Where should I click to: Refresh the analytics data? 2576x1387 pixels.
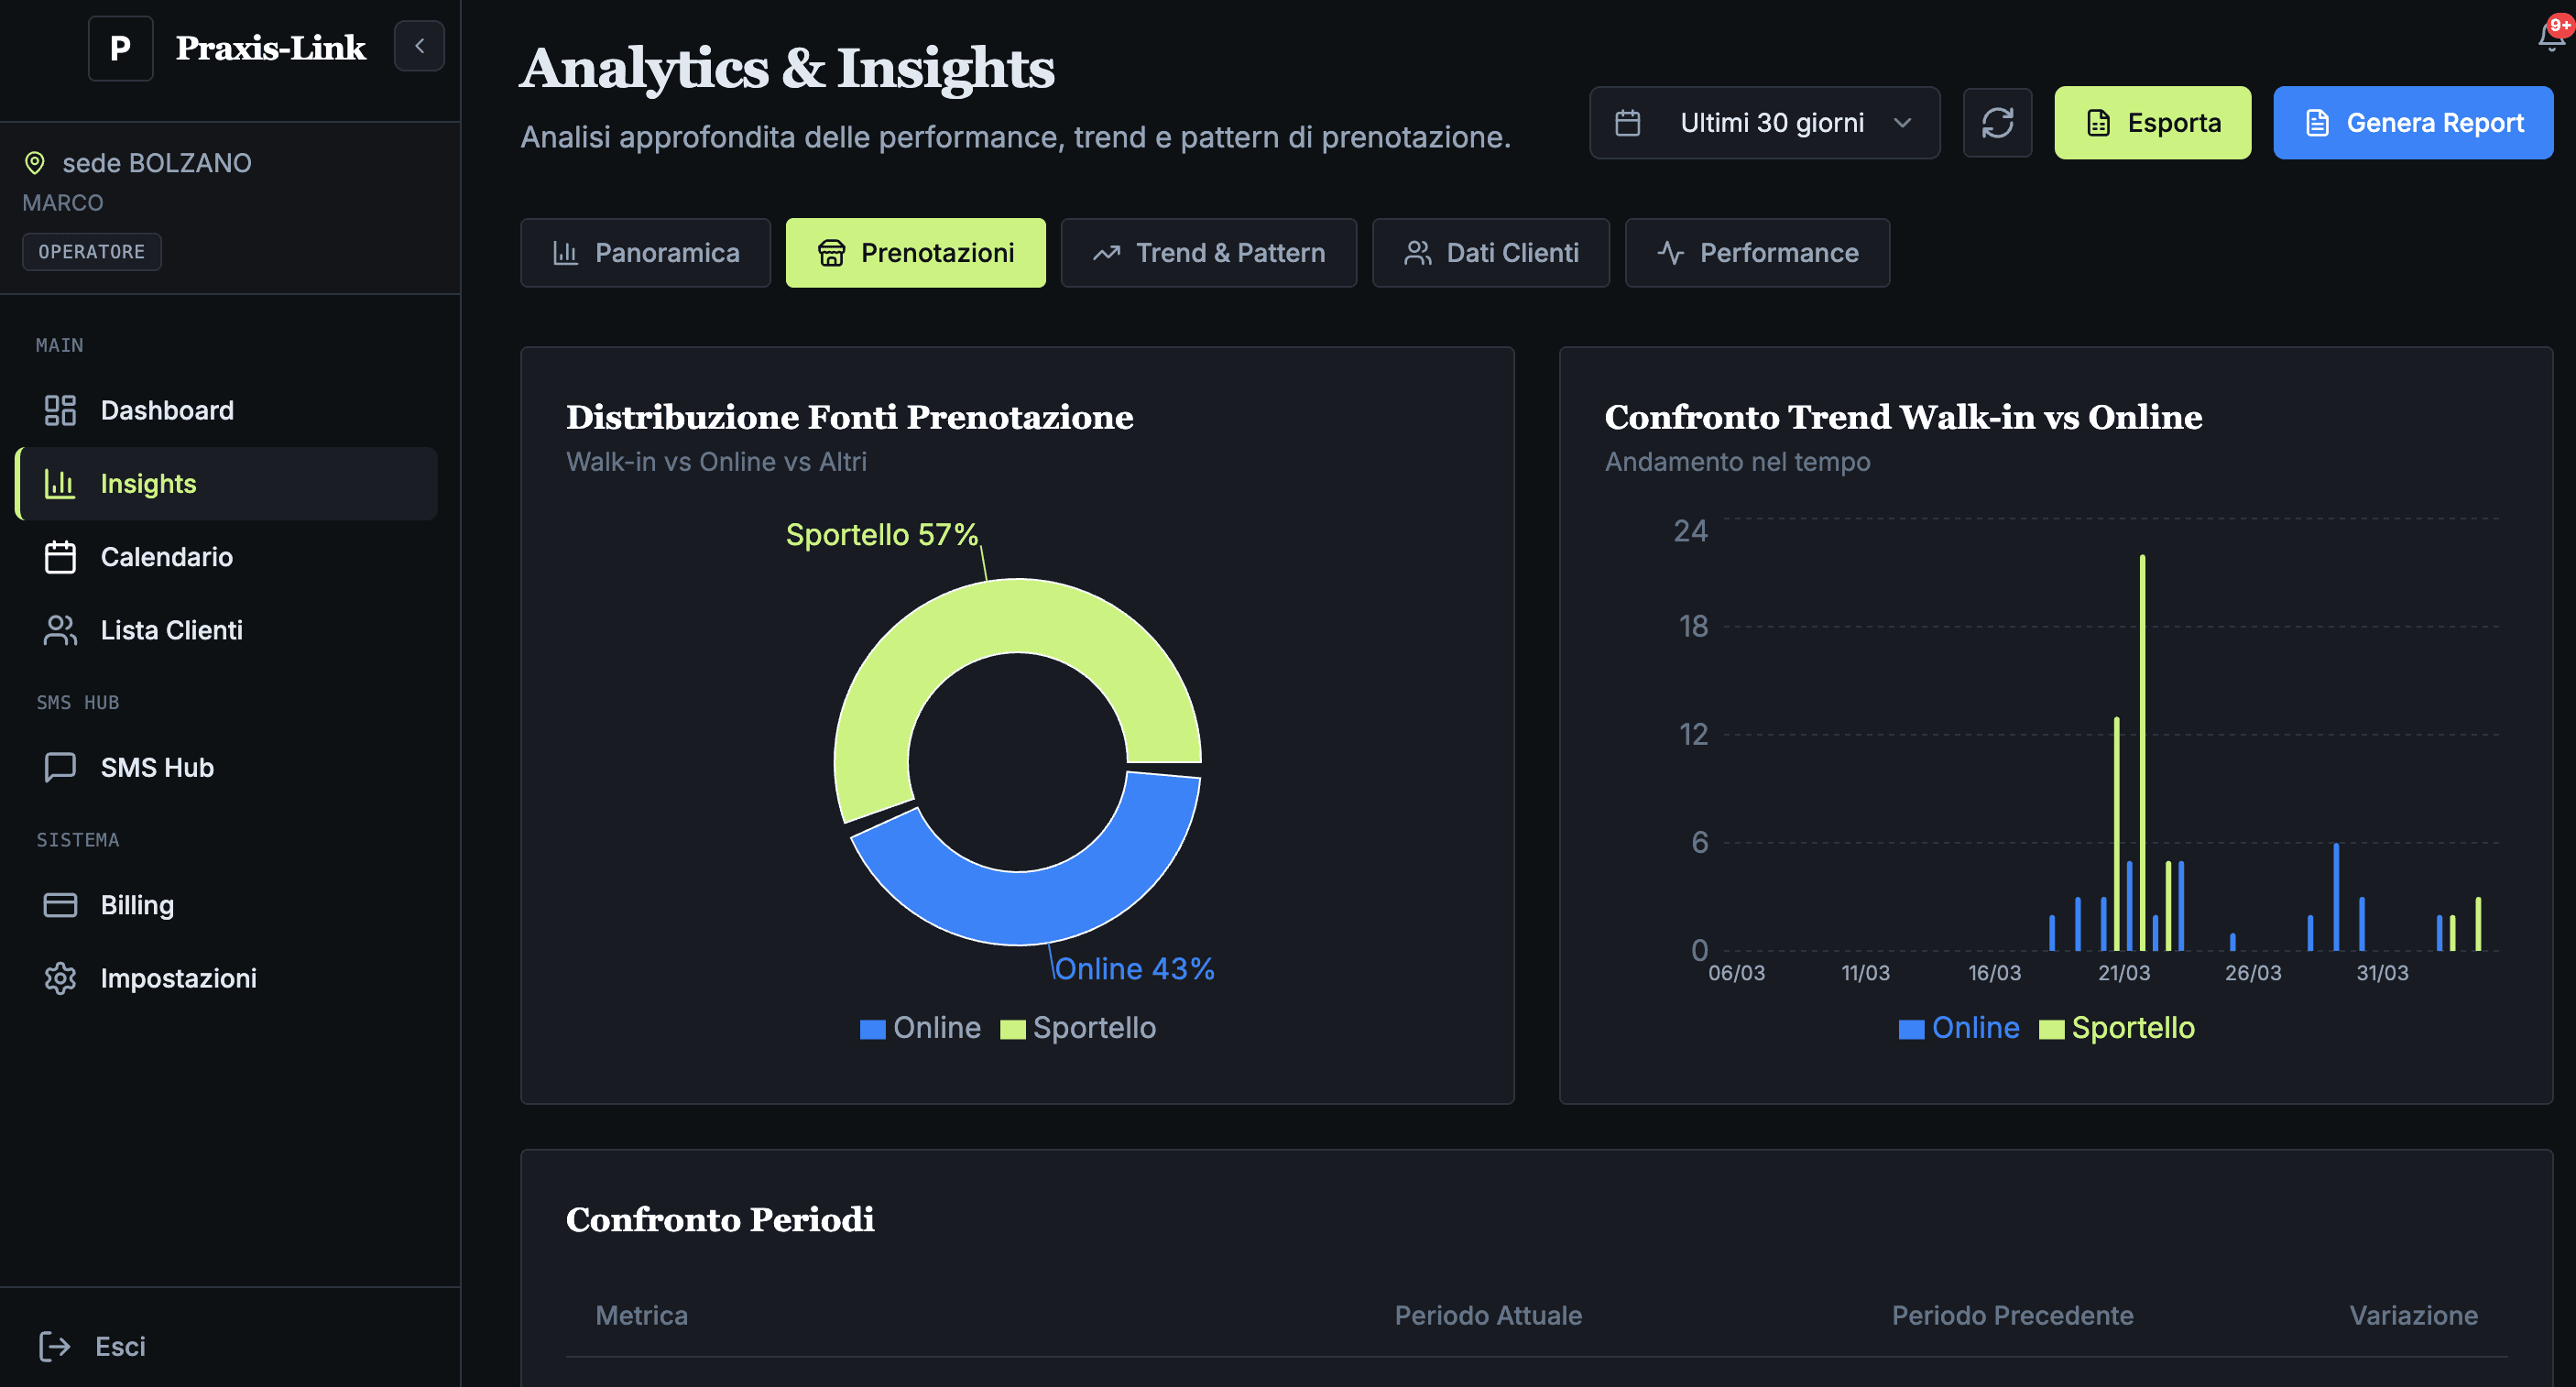click(x=1997, y=122)
